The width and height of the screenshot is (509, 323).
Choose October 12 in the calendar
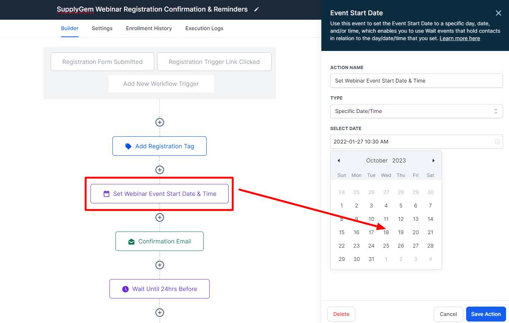tap(401, 219)
